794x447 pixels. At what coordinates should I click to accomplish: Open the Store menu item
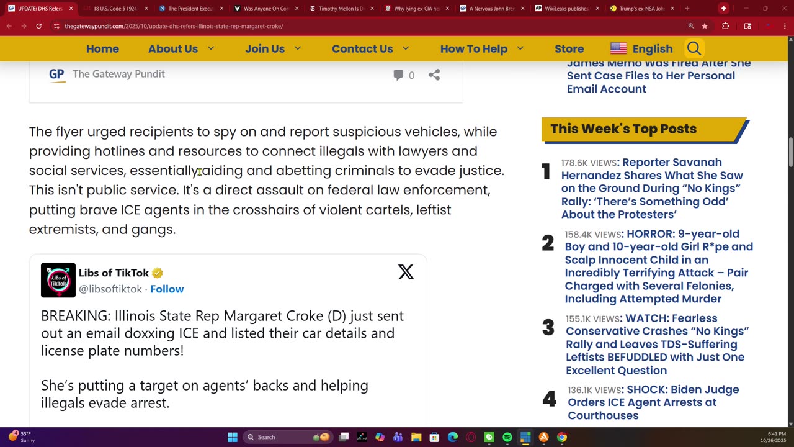coord(569,48)
